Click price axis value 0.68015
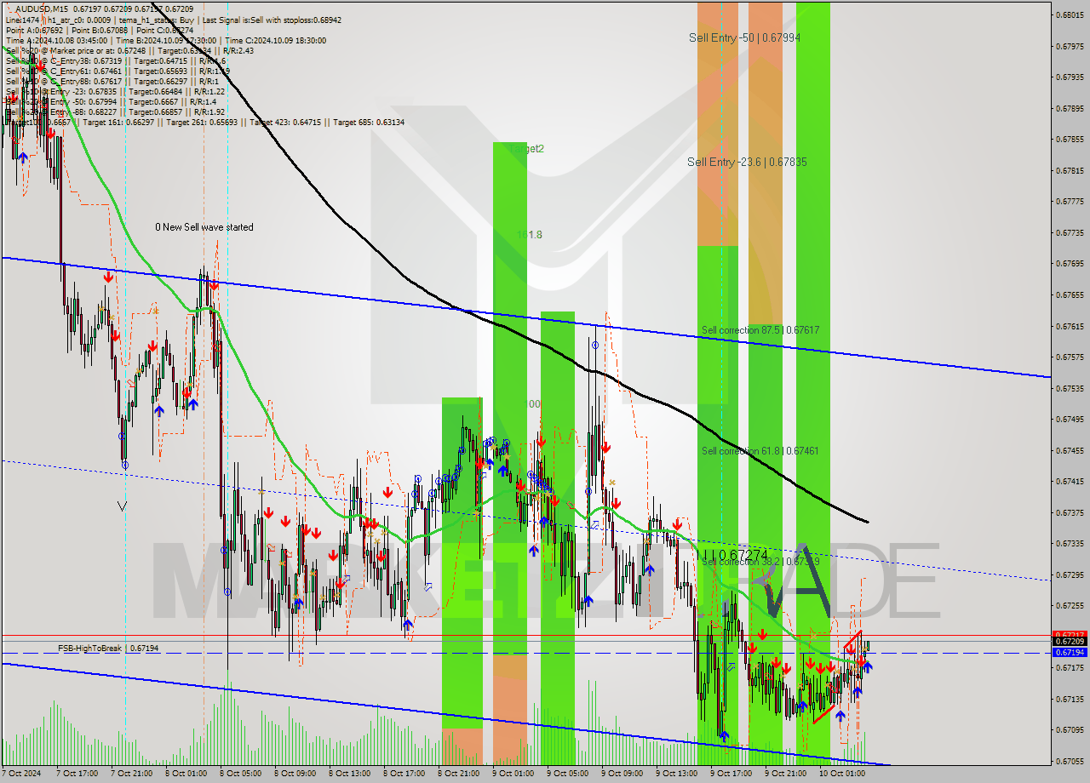The image size is (1090, 783). 1070,14
